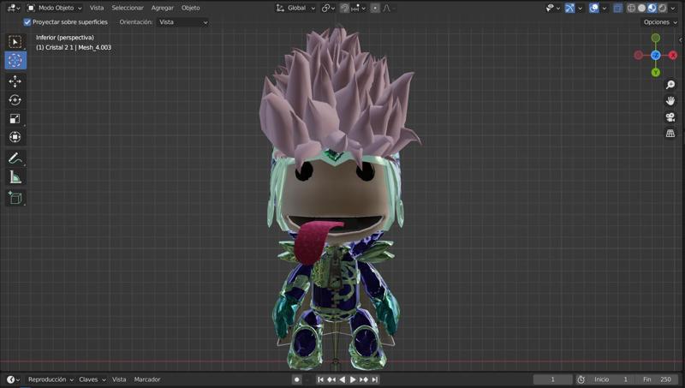
Task: Toggle preview range clock icon
Action: click(x=581, y=379)
